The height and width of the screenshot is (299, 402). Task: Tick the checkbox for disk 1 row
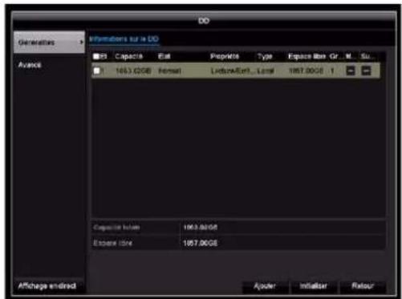(x=96, y=71)
